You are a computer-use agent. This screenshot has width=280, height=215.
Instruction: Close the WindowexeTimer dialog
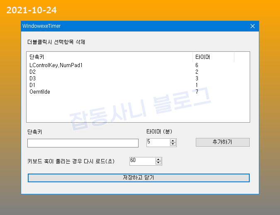pos(253,26)
